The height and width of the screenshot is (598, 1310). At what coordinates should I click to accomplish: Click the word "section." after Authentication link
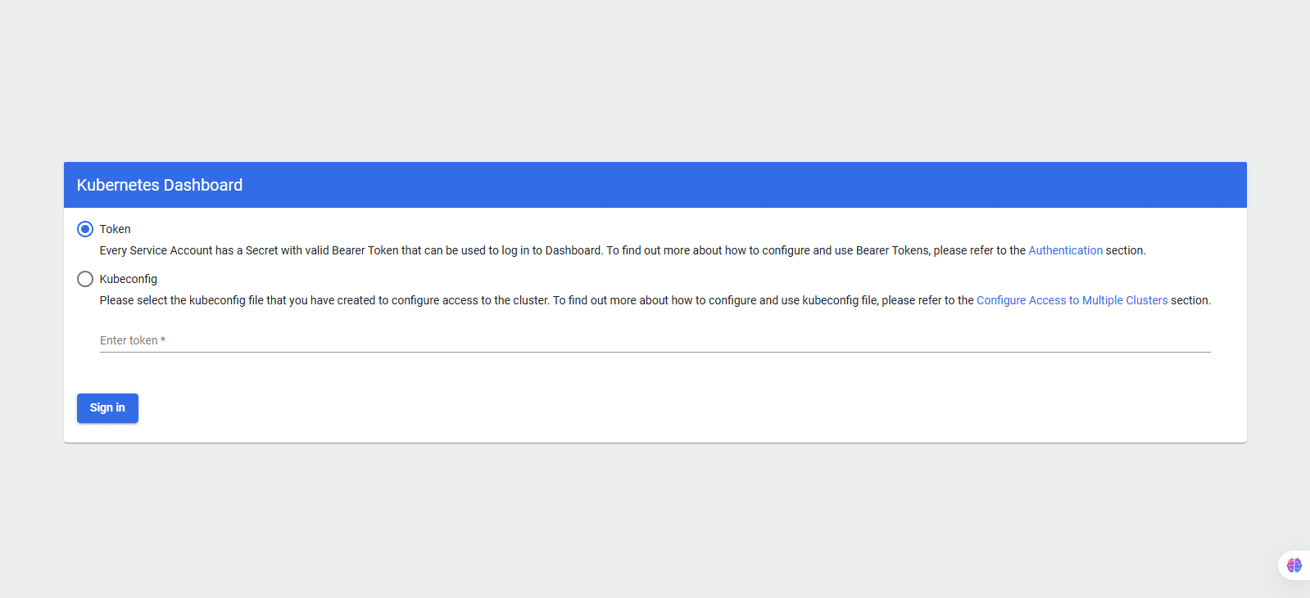[x=1126, y=250]
